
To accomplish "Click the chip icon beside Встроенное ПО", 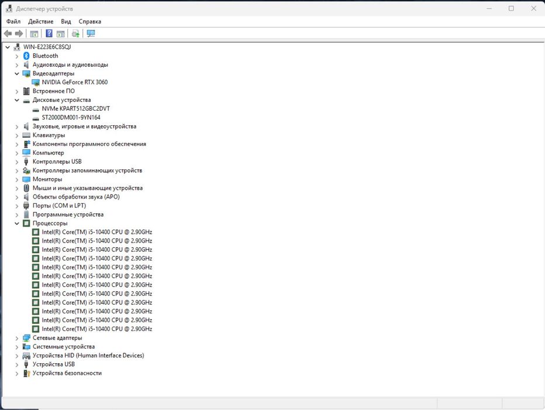I will click(x=26, y=91).
